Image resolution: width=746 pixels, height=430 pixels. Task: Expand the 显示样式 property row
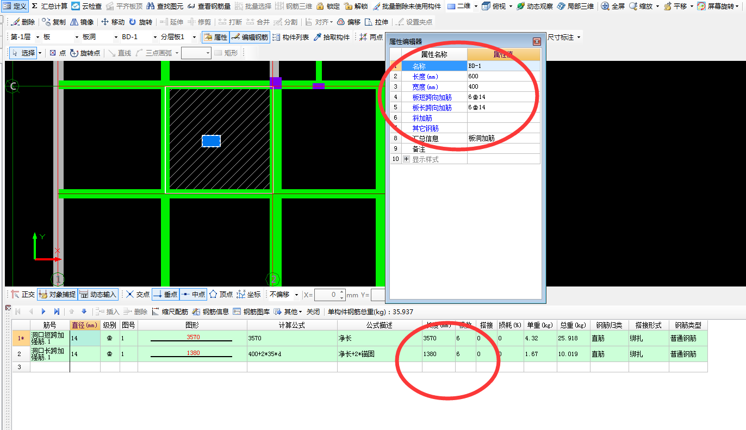[406, 159]
